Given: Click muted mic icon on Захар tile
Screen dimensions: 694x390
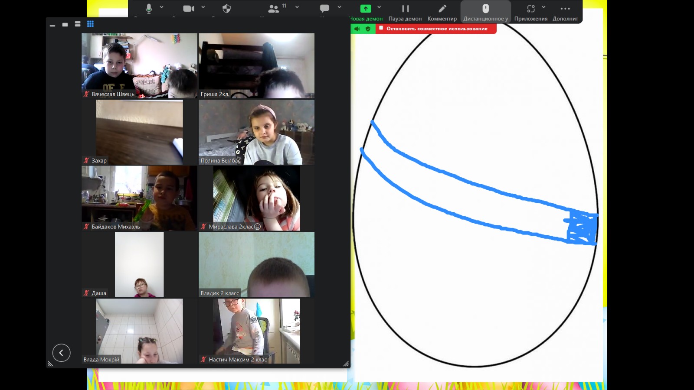Looking at the screenshot, I should coord(86,160).
